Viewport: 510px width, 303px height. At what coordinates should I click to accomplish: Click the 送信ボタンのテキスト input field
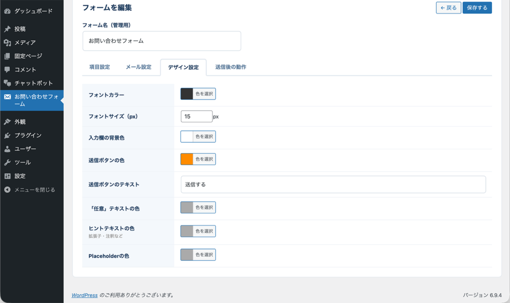click(x=333, y=184)
